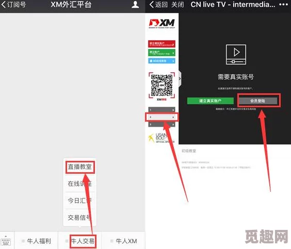Select 今日汇评 from popup menu
This screenshot has width=291, height=249.
pos(80,201)
